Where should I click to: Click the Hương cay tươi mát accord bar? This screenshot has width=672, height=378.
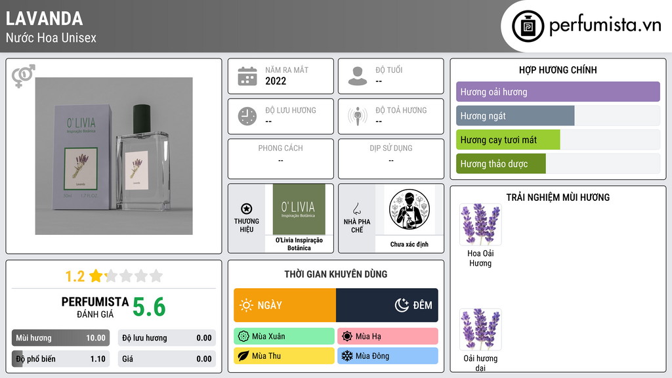tap(558, 140)
